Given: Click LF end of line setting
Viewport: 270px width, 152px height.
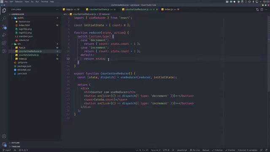Looking at the screenshot, I should tap(173, 150).
